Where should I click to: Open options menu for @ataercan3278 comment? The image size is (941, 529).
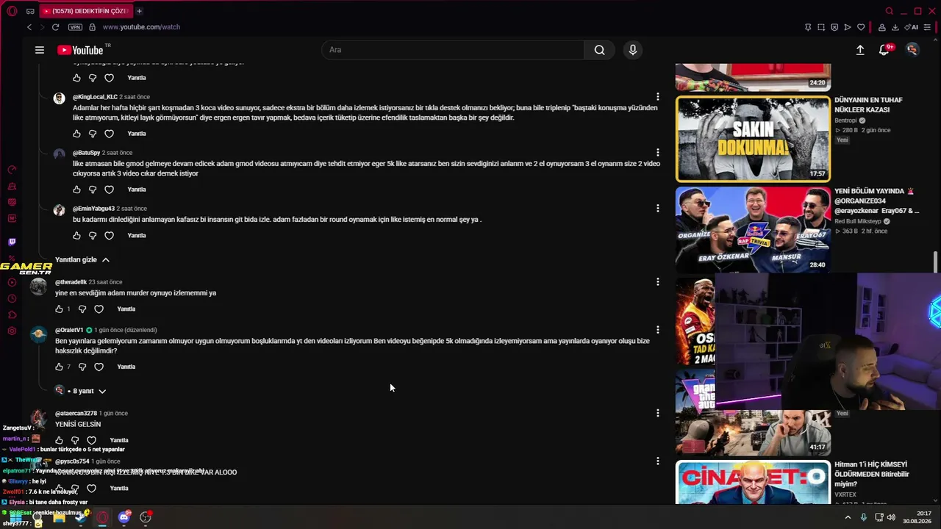coord(658,413)
